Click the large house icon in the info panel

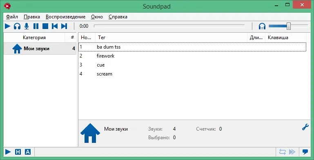tap(90, 133)
